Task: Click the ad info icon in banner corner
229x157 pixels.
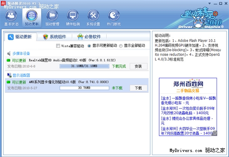Action: [x=215, y=133]
